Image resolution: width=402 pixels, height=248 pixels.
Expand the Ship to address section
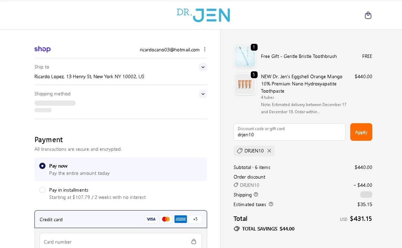[203, 67]
